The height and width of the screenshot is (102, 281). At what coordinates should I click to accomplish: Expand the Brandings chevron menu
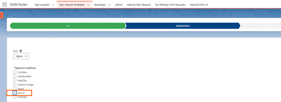point(109,5)
